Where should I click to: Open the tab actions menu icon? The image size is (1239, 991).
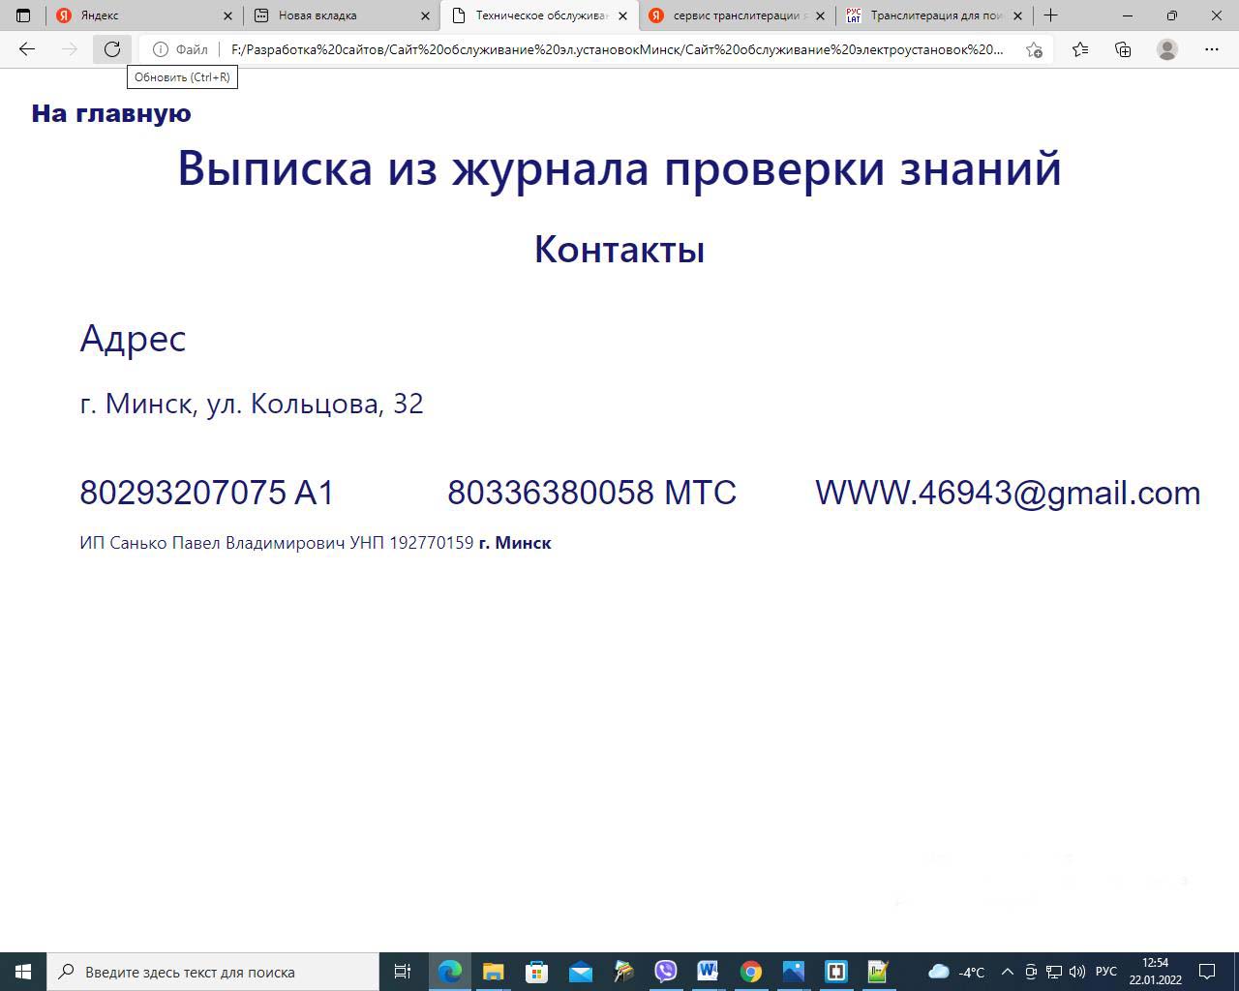[x=23, y=15]
